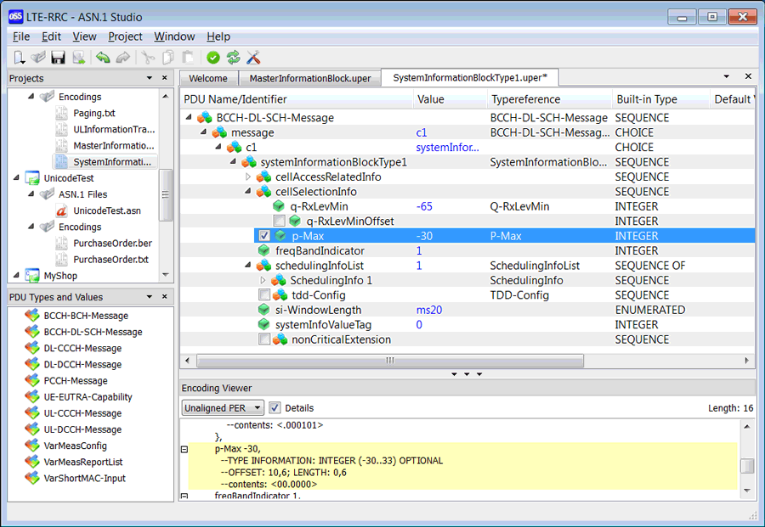Open the PDU Types and Values panel dropdown arrow
Viewport: 765px width, 527px height.
point(150,297)
